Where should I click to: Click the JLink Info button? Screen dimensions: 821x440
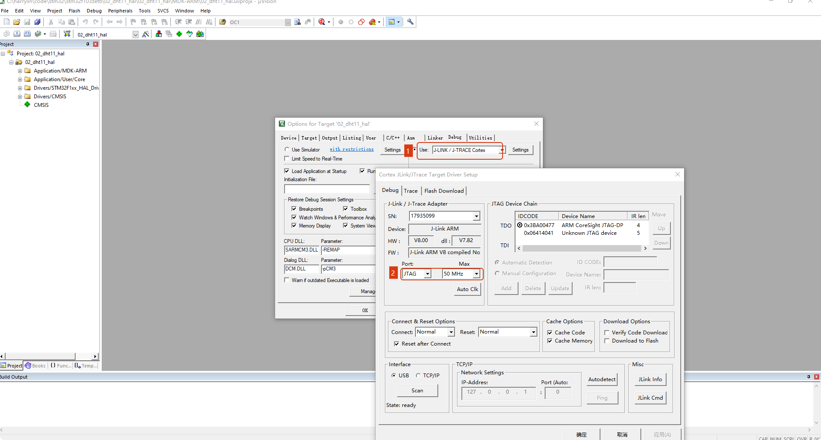650,379
